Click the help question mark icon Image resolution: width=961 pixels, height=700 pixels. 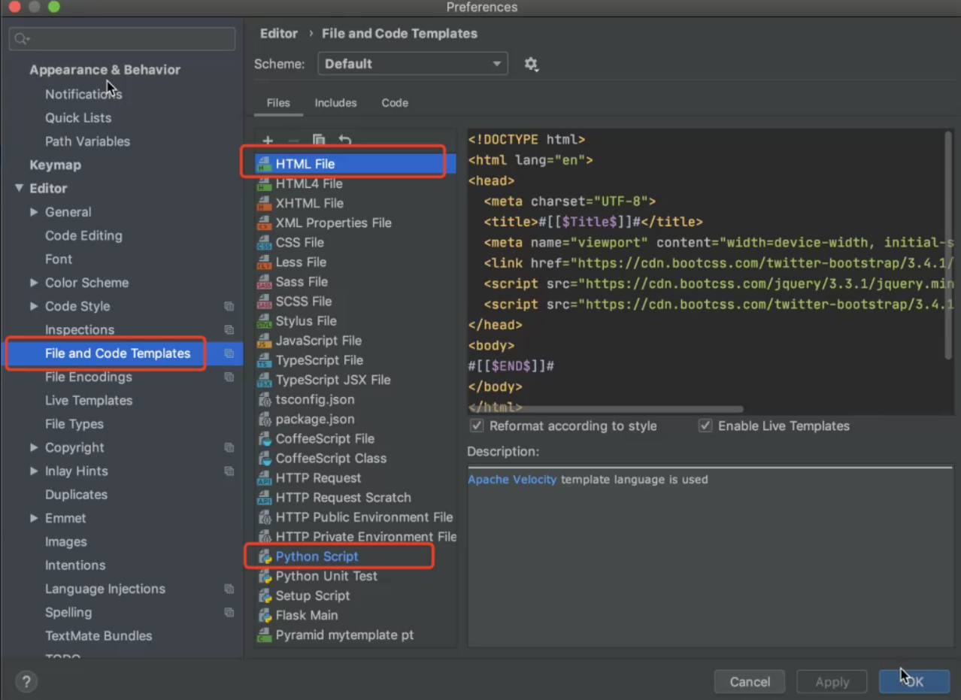(26, 681)
